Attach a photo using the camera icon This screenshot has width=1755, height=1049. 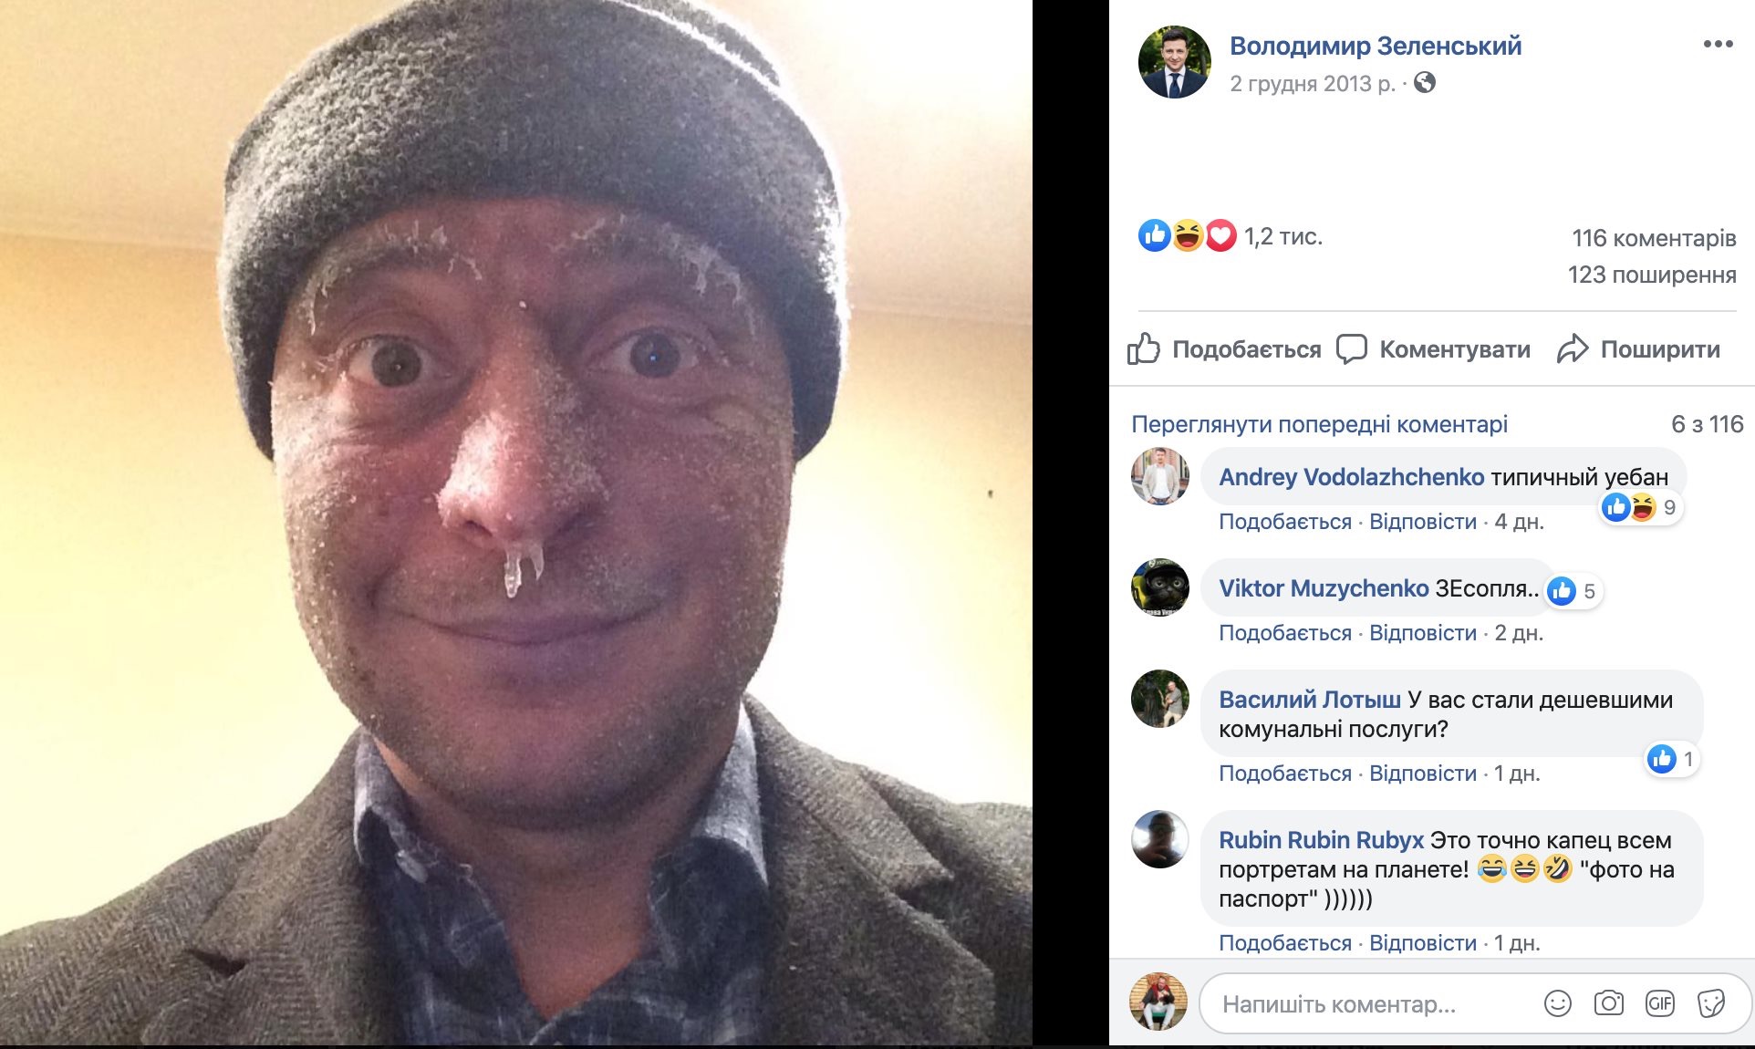click(x=1608, y=1003)
